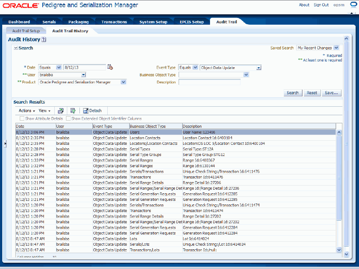Screen dimensions: 359x269
Task: Collapse the Search section
Action: [16, 48]
